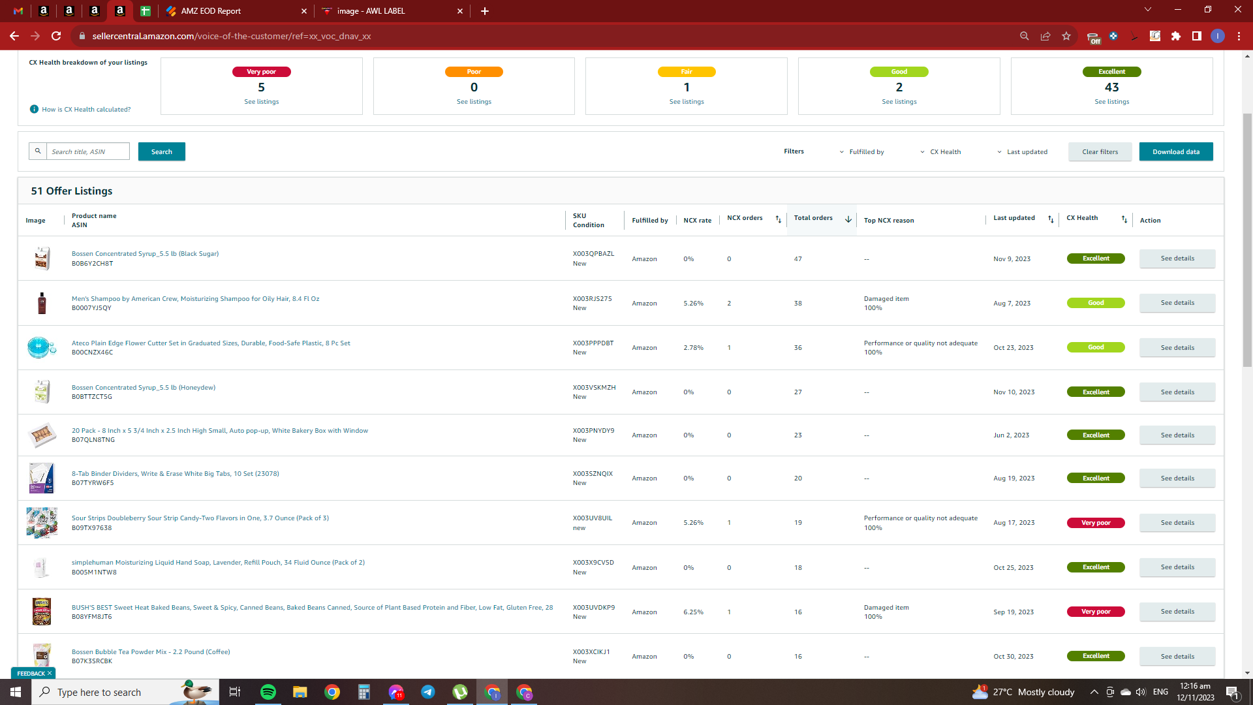Open uTorrent from taskbar
The image size is (1253, 705).
point(460,692)
